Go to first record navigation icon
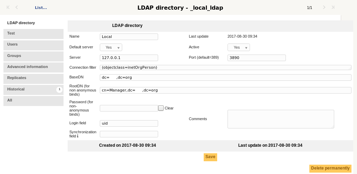 8,7
